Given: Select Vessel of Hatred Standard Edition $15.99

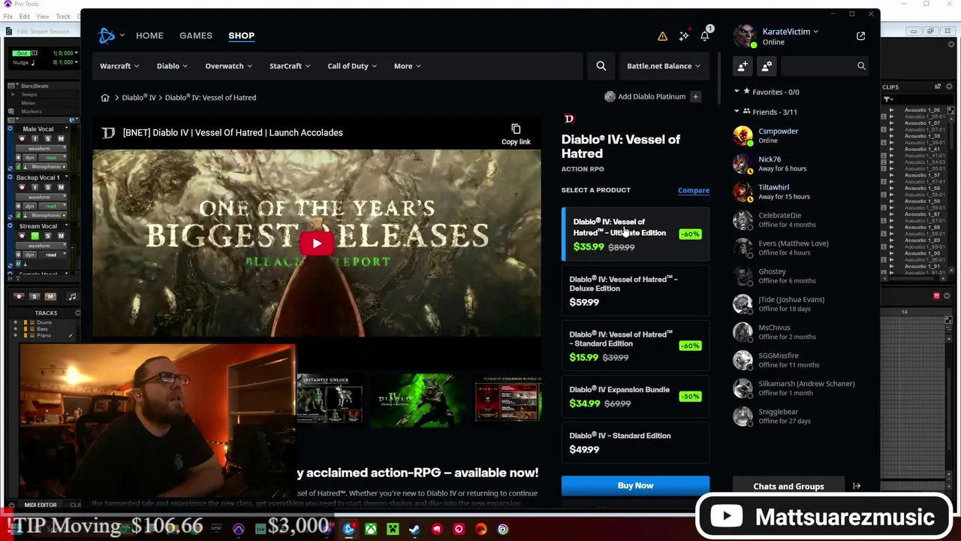Looking at the screenshot, I should point(635,346).
